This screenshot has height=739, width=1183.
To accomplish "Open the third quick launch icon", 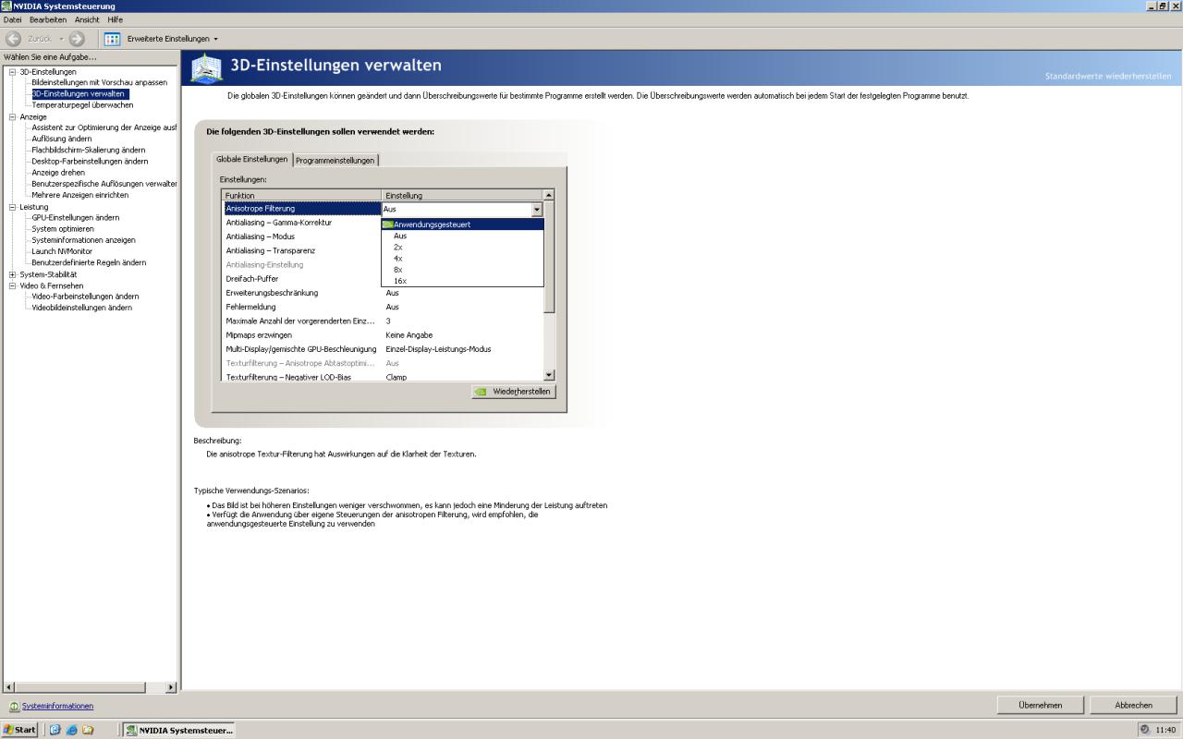I will point(88,730).
